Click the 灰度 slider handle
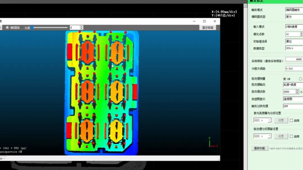The height and width of the screenshot is (170, 303). [x=32, y=27]
